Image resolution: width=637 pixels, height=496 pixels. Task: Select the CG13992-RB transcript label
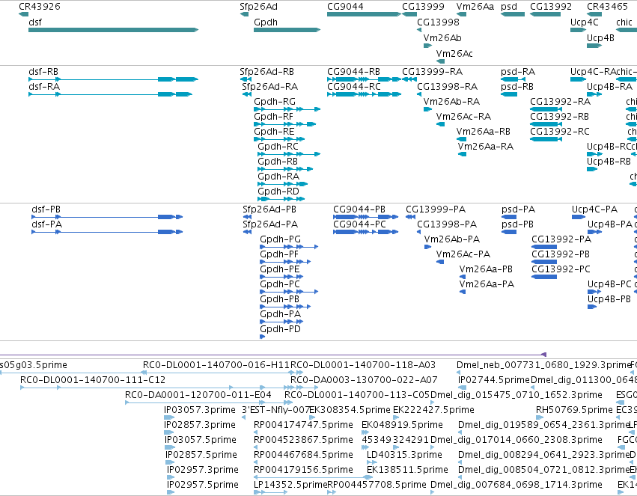click(x=559, y=117)
